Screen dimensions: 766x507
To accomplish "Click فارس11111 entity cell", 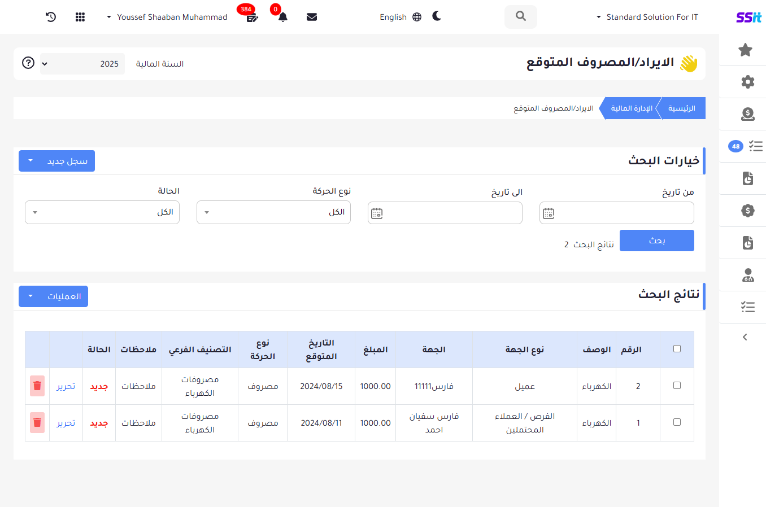I will tap(434, 386).
